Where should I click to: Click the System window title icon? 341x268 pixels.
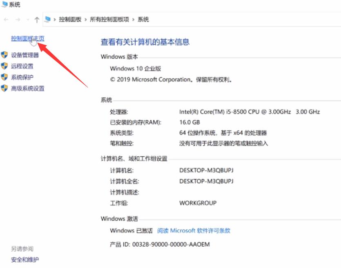(4, 4)
